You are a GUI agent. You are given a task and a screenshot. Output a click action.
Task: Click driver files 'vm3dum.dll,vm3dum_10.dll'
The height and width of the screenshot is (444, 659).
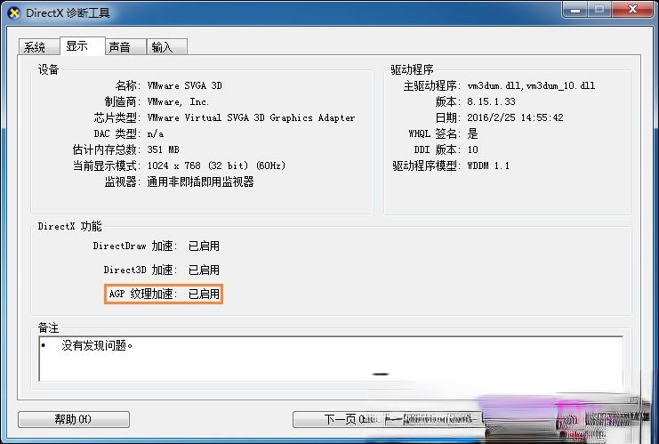pyautogui.click(x=531, y=85)
